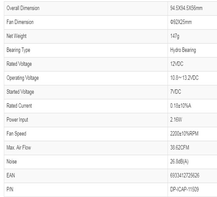Click the Net Weight label
This screenshot has height=197, width=217.
[x=17, y=36]
